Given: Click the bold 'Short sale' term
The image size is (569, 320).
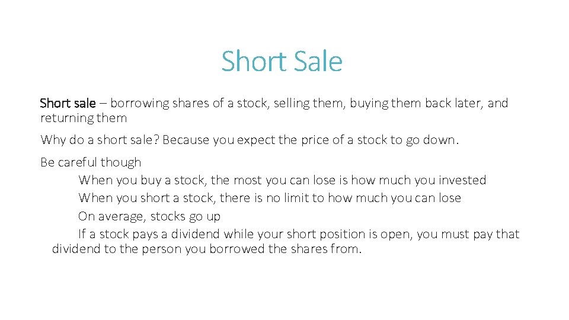Looking at the screenshot, I should (x=67, y=103).
